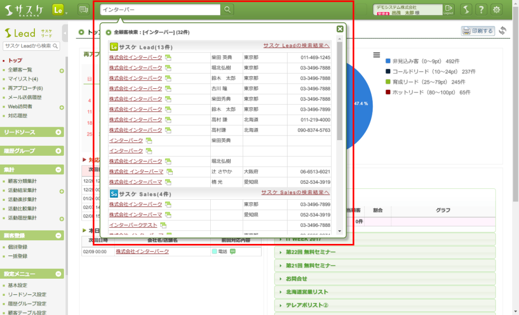Image resolution: width=519 pixels, height=315 pixels.
Task: Click the Saaske logo in header
Action: (25, 10)
